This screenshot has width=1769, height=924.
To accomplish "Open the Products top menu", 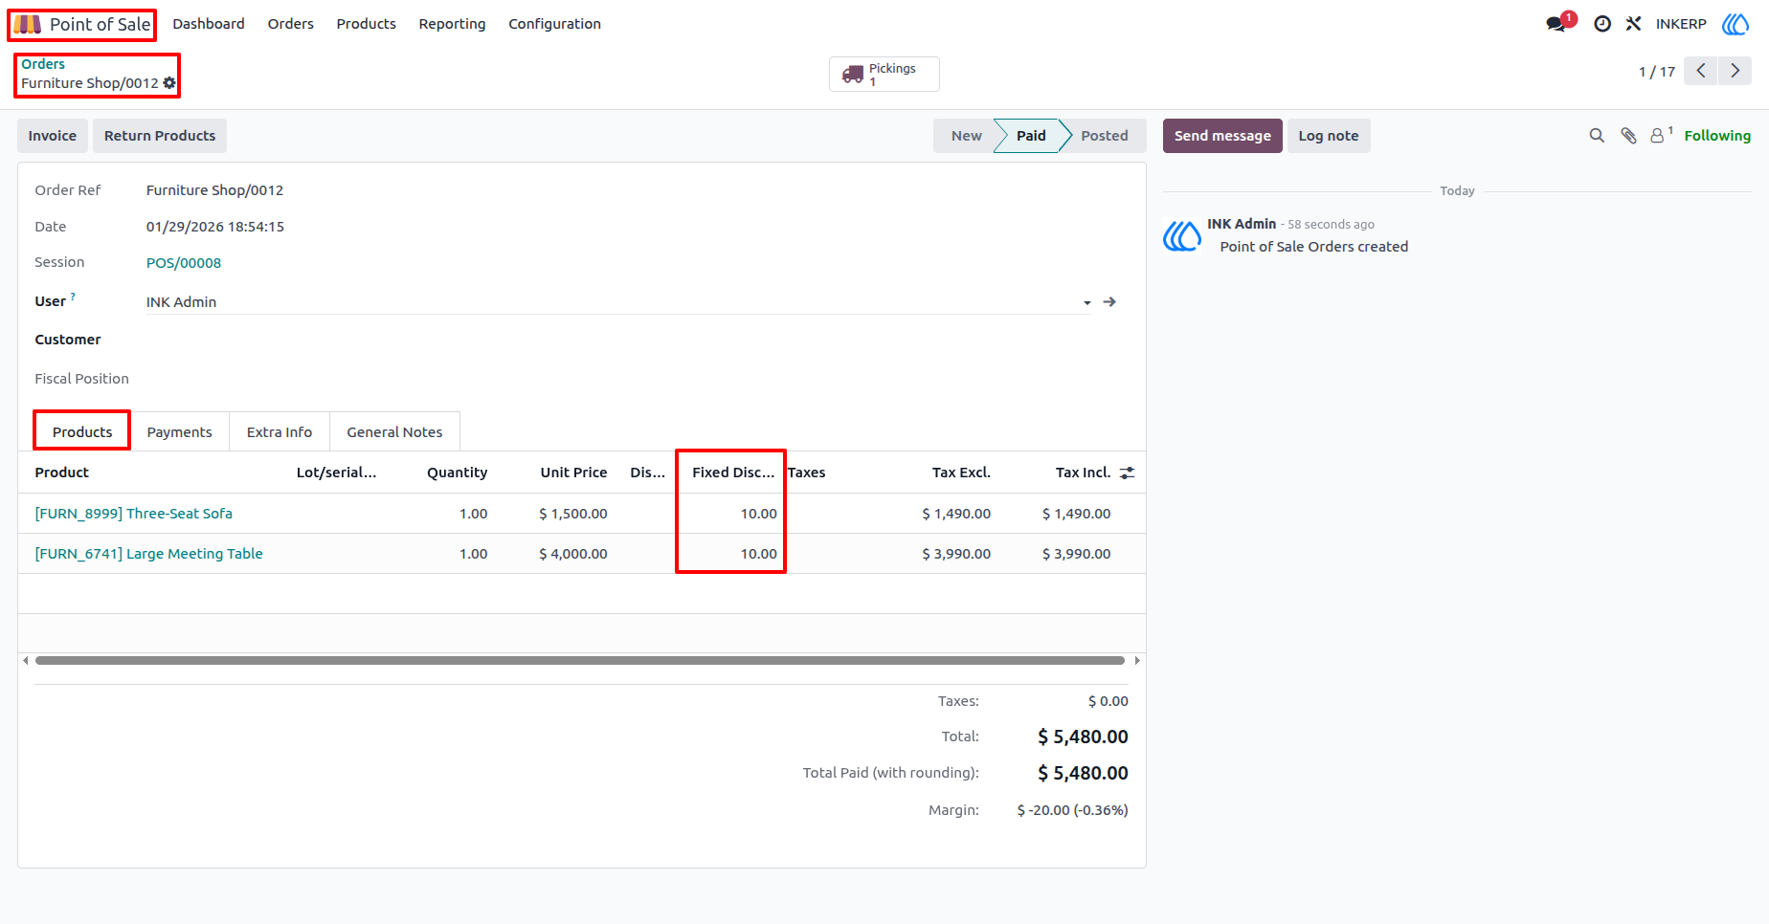I will 367,24.
